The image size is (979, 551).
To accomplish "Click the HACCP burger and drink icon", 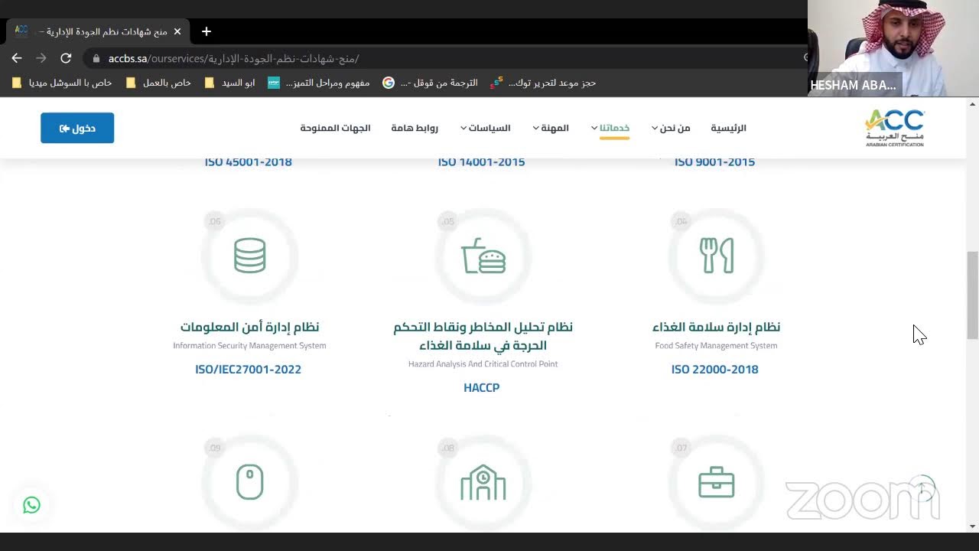I will tap(483, 256).
